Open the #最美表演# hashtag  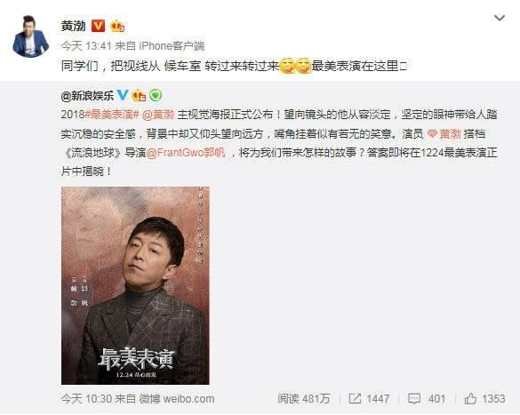pyautogui.click(x=112, y=115)
